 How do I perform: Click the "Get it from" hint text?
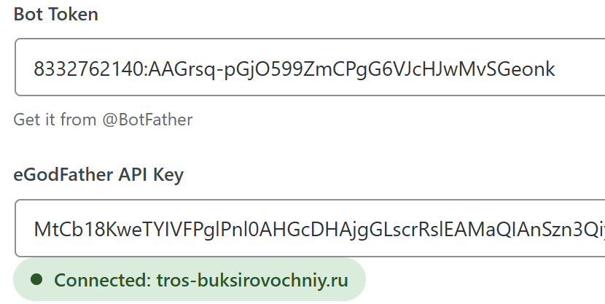pyautogui.click(x=56, y=120)
